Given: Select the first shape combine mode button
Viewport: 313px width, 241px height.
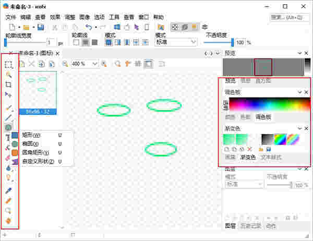Looking at the screenshot, I should point(109,42).
